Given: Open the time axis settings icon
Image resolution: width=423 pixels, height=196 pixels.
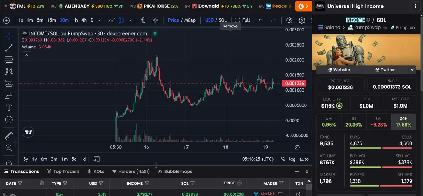Looking at the screenshot, I should click(x=297, y=147).
